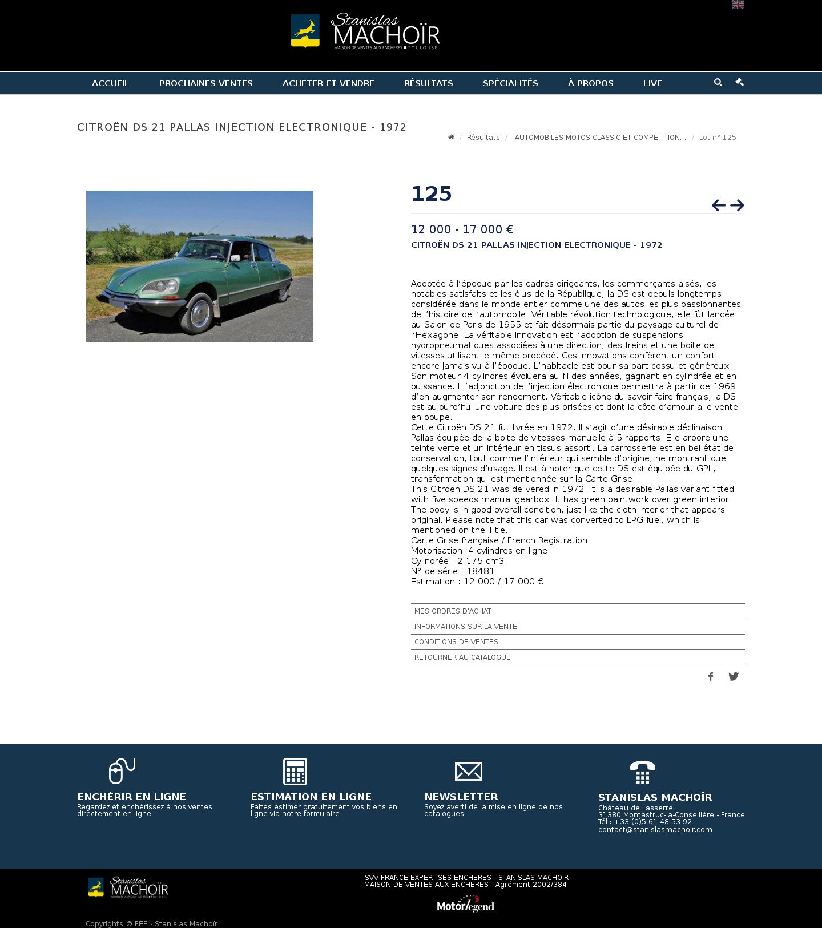The width and height of the screenshot is (822, 928).
Task: Open the MotorLegend logo link
Action: click(x=466, y=904)
